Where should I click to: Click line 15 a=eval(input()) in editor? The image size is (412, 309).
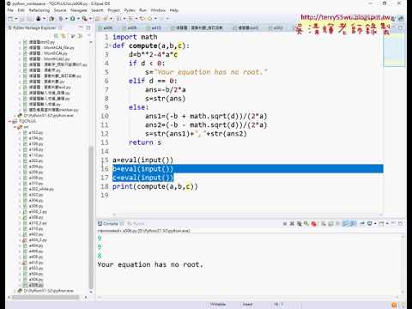click(142, 160)
